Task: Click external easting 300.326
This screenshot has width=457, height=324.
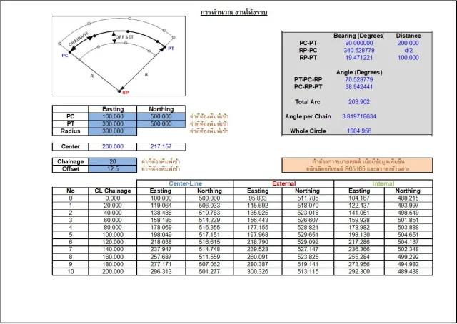Action: pyautogui.click(x=258, y=272)
